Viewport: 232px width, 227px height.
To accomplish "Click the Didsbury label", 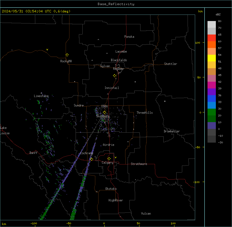I will 103,116.
